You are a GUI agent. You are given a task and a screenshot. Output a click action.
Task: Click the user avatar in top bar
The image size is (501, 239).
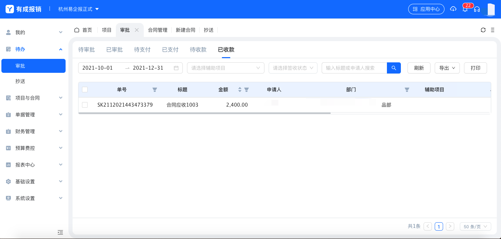pos(491,9)
